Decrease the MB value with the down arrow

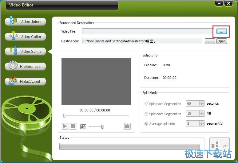202,115
